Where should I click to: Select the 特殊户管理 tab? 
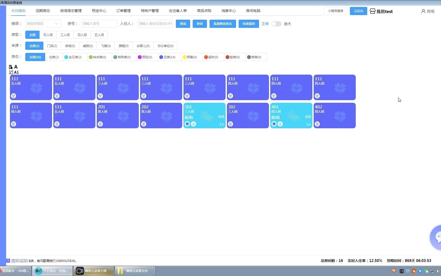[150, 11]
